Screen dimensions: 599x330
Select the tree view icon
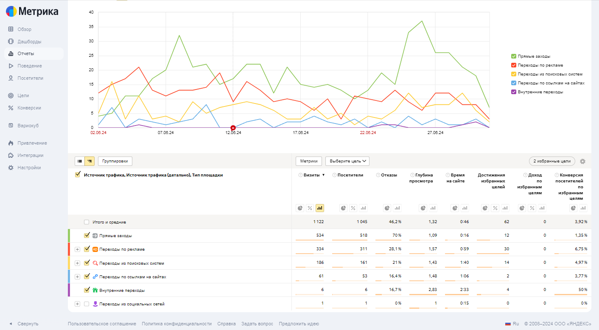pyautogui.click(x=90, y=161)
